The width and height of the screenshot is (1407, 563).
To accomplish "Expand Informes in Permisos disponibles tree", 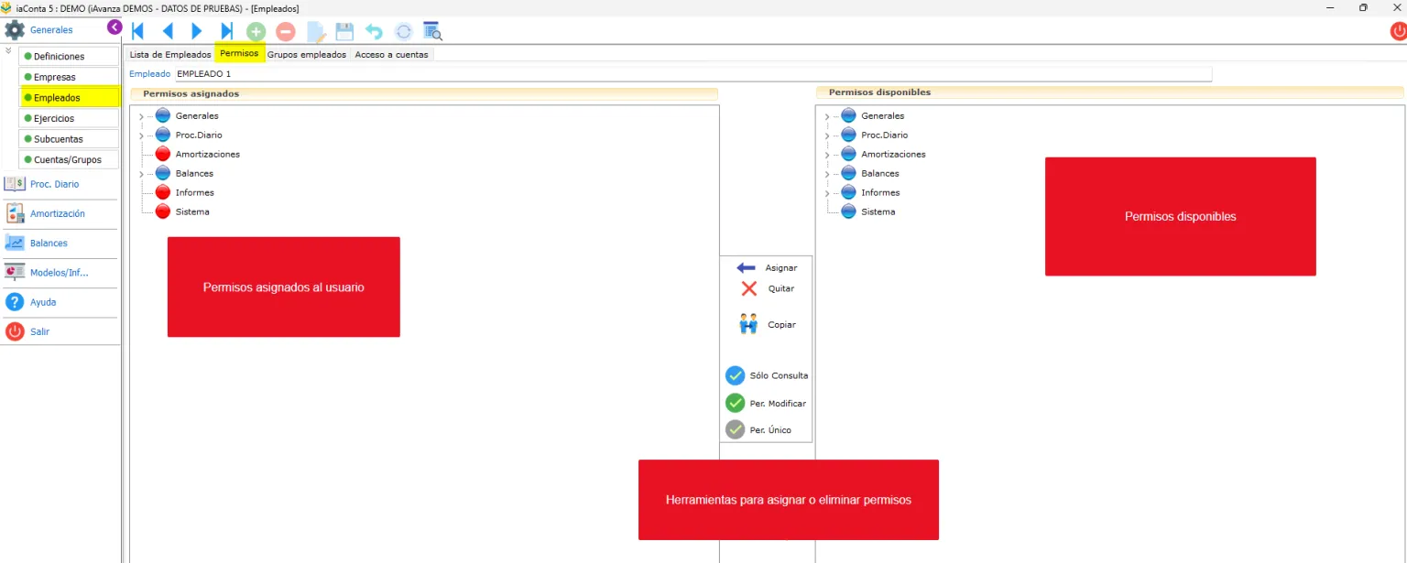I will click(x=827, y=193).
